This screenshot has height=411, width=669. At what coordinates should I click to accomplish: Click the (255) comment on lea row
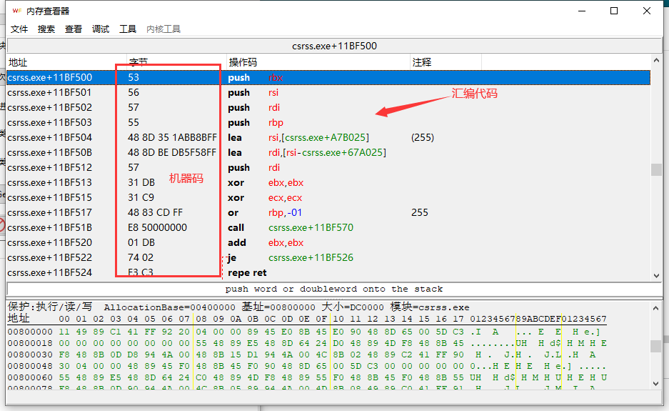coord(423,137)
